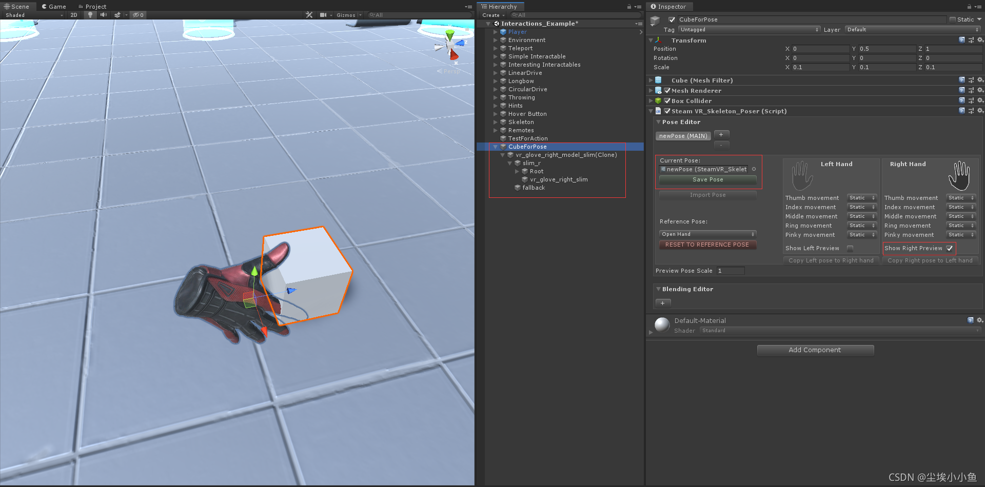Screen dimensions: 985x487
Task: Expand the Player hierarchy item
Action: click(496, 32)
